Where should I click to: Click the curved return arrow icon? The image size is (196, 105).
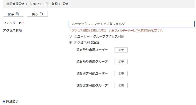click(x=41, y=14)
